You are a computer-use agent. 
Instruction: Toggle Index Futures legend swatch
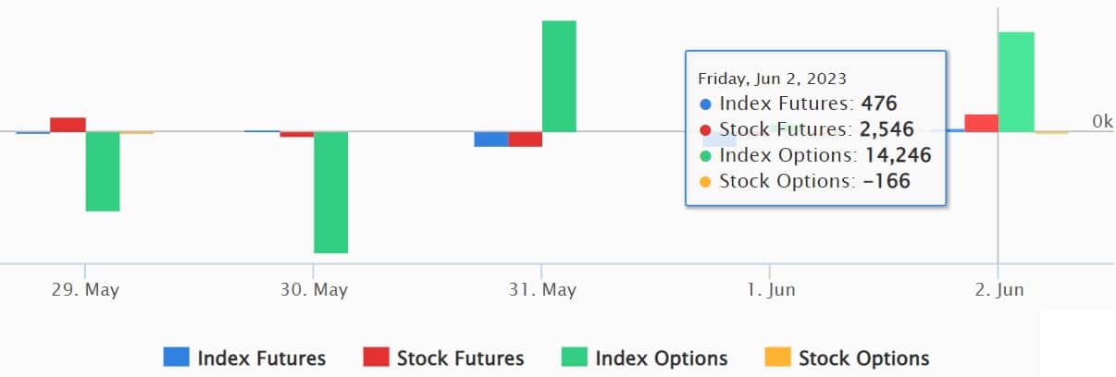click(x=176, y=357)
